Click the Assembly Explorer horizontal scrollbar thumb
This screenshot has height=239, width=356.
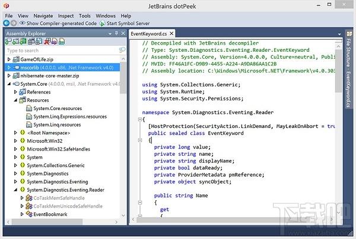47,222
